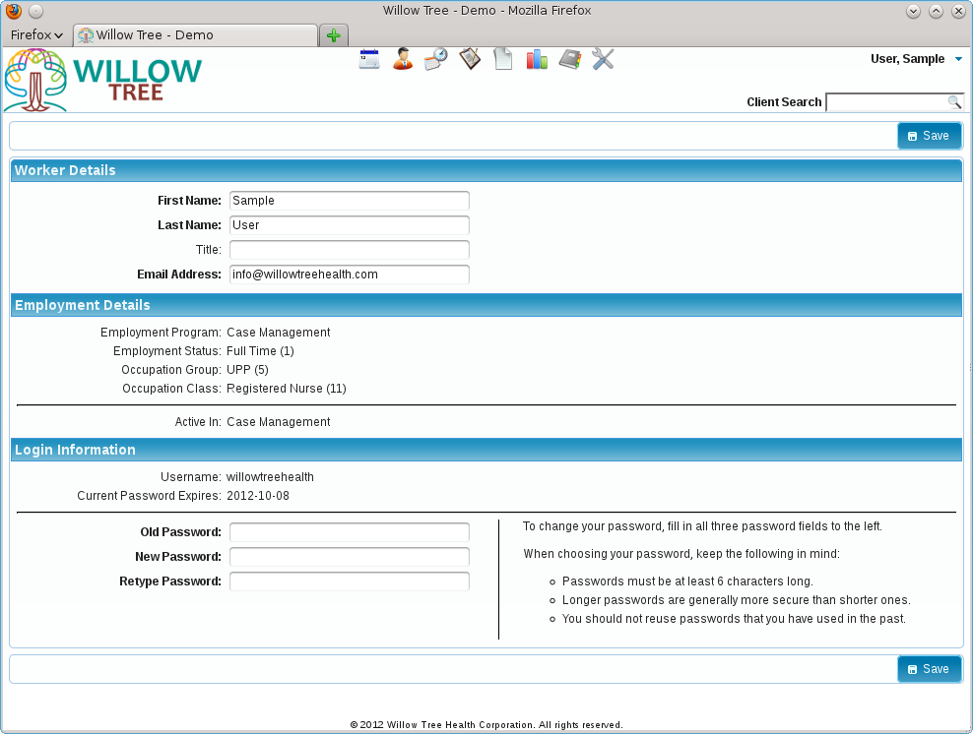
Task: Open the gray address book icon
Action: coord(570,59)
